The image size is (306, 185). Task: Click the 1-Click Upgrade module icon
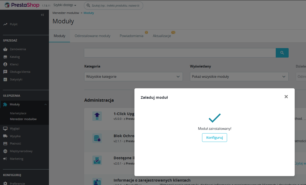[97, 116]
